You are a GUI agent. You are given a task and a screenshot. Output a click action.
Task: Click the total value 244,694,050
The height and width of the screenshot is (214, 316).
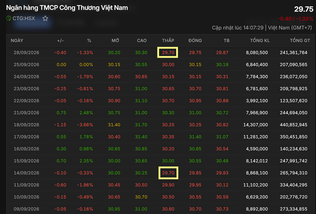tap(294, 113)
